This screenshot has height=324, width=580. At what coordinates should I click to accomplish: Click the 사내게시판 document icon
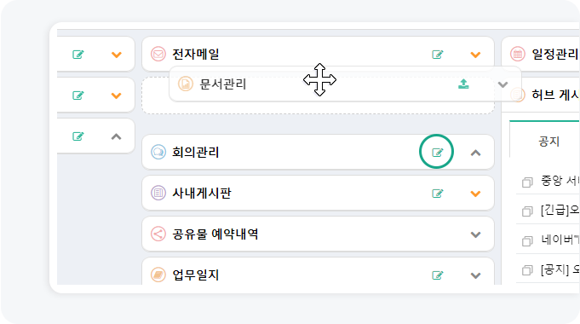[158, 193]
